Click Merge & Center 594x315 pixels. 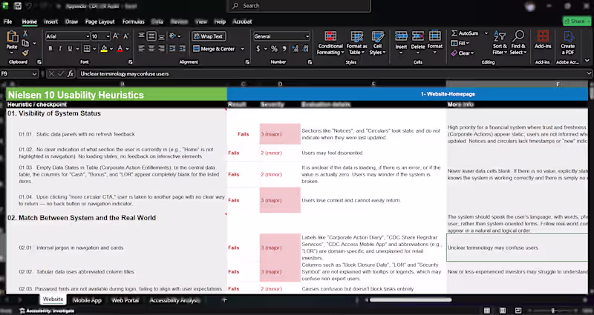click(214, 49)
